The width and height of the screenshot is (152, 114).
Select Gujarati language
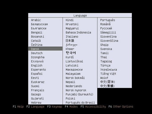37,99
